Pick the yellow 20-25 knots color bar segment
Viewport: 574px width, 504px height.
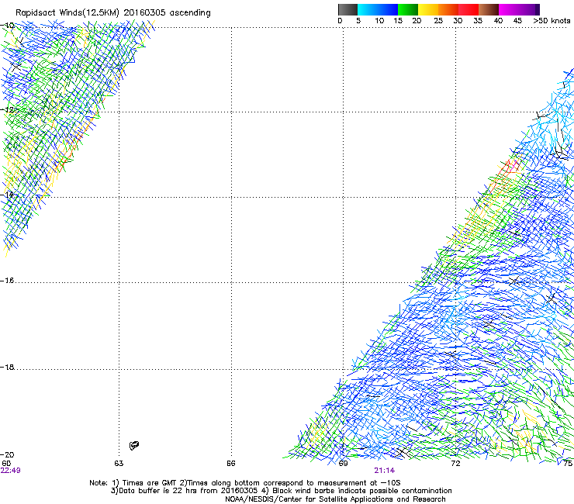(428, 9)
